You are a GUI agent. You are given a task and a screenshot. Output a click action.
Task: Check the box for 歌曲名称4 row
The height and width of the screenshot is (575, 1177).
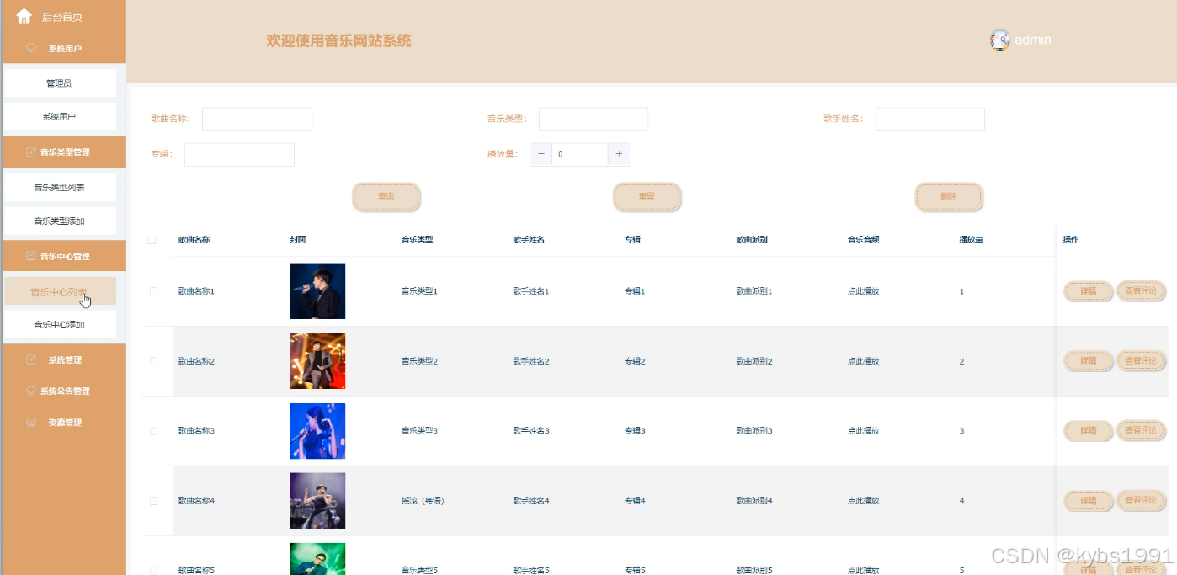[x=153, y=501]
